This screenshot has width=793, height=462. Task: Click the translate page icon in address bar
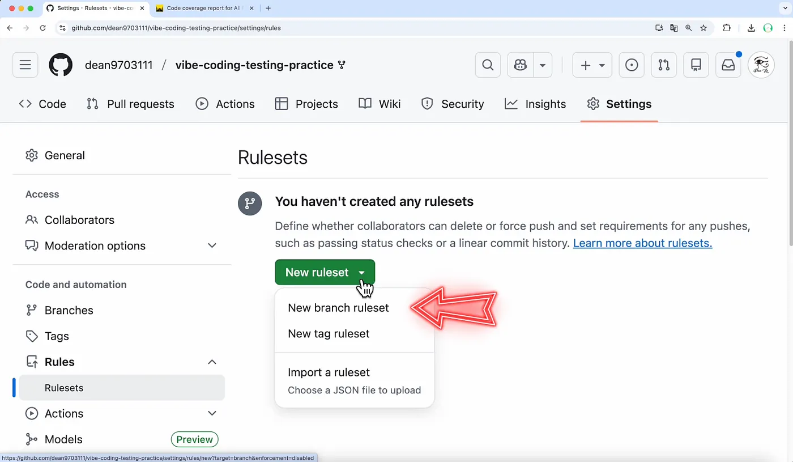pos(674,28)
